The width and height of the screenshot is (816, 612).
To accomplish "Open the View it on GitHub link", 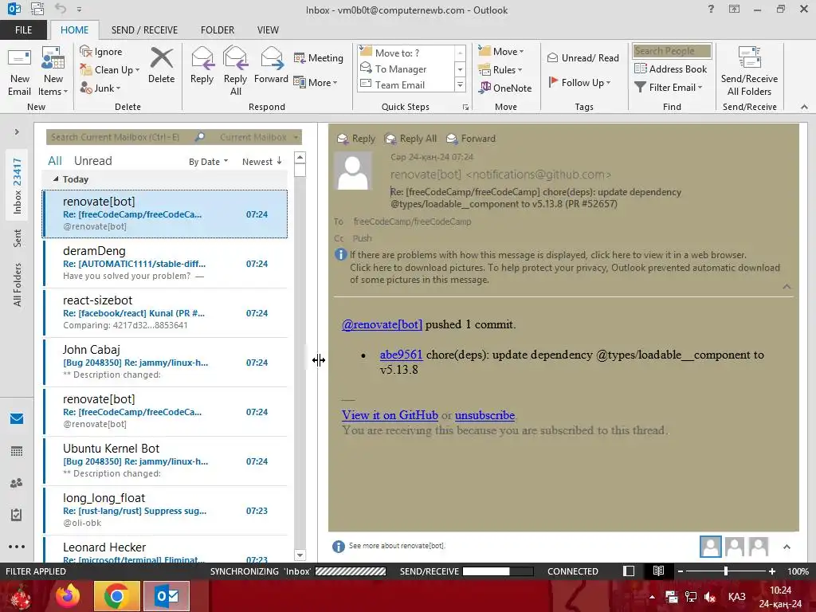I will pos(390,415).
